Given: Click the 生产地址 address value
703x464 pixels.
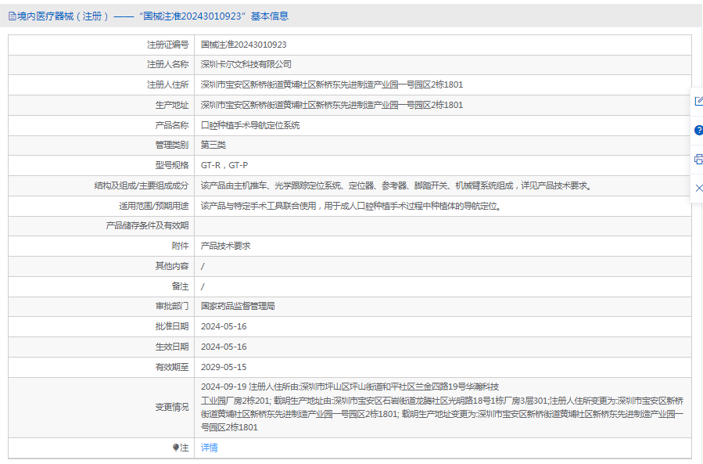Looking at the screenshot, I should [x=332, y=105].
